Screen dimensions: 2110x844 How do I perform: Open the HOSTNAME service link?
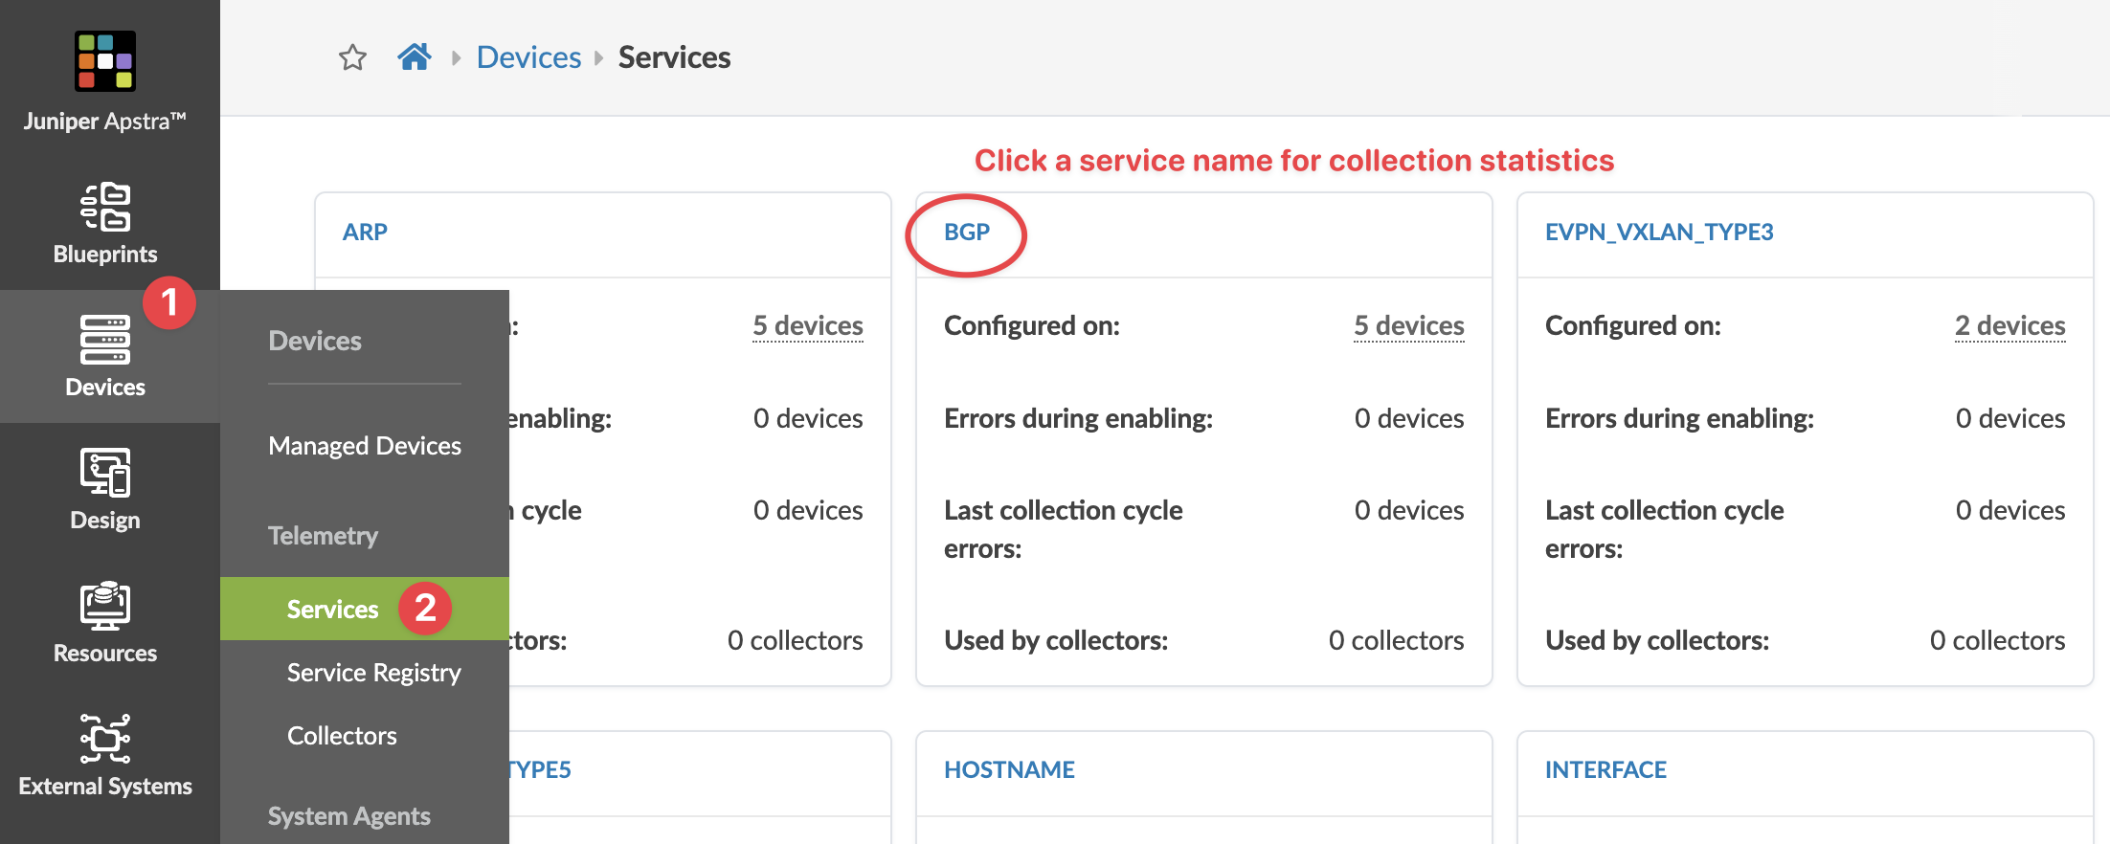(x=1009, y=770)
